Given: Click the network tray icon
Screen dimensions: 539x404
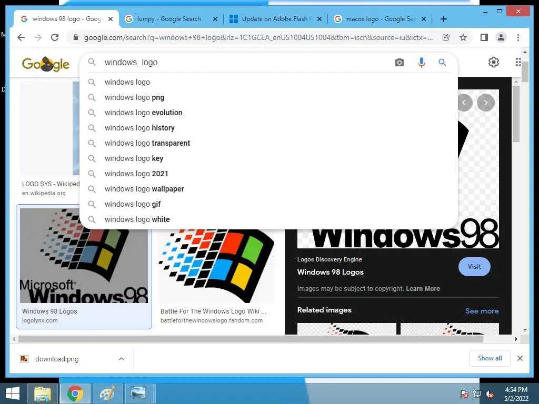Looking at the screenshot, I should tap(477, 394).
